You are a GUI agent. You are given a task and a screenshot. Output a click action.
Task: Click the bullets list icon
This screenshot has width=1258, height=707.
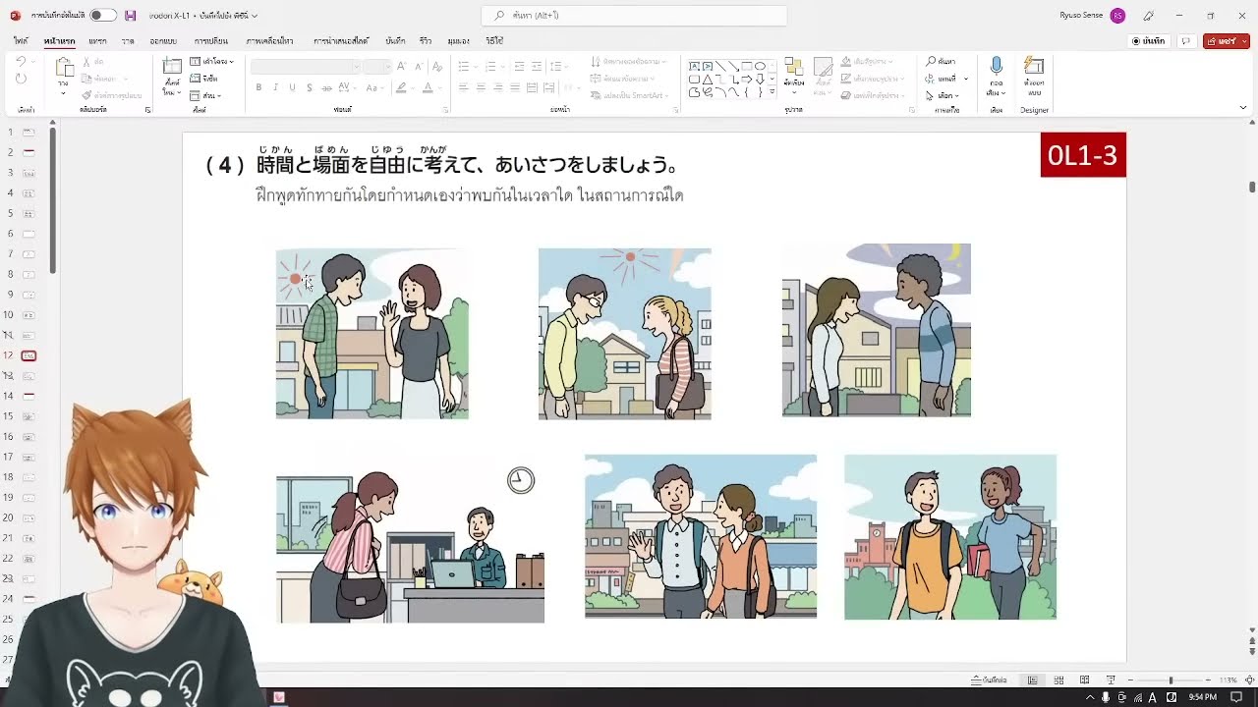click(x=466, y=66)
